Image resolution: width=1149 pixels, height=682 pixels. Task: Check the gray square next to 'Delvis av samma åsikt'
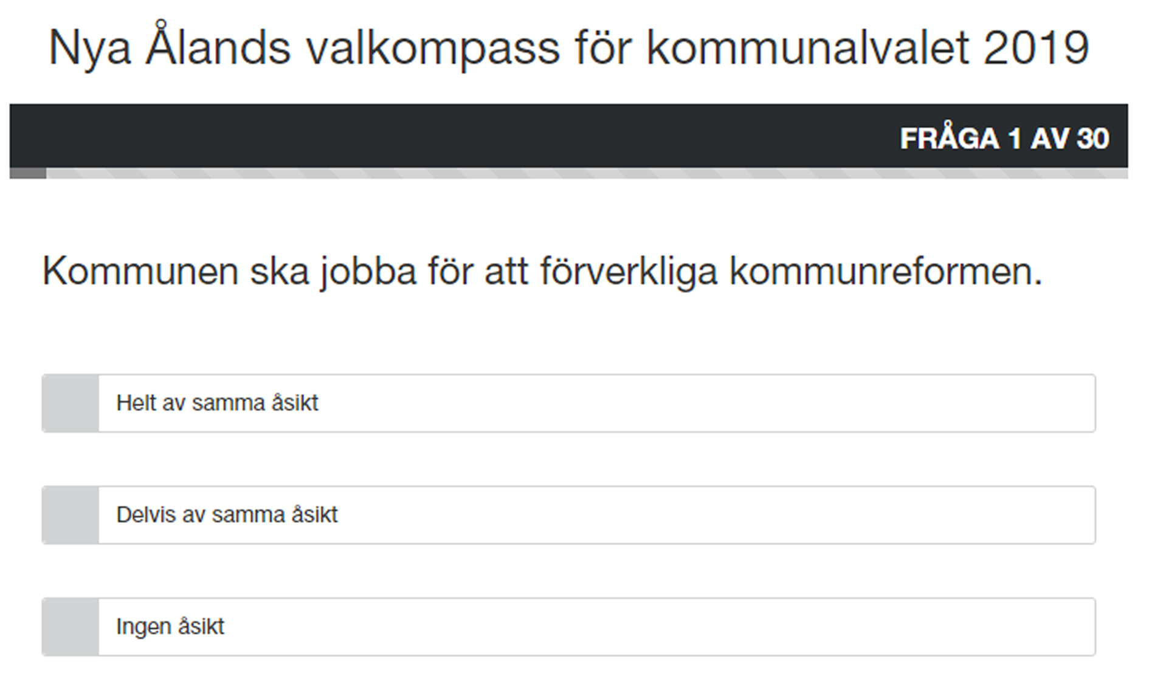tap(71, 515)
